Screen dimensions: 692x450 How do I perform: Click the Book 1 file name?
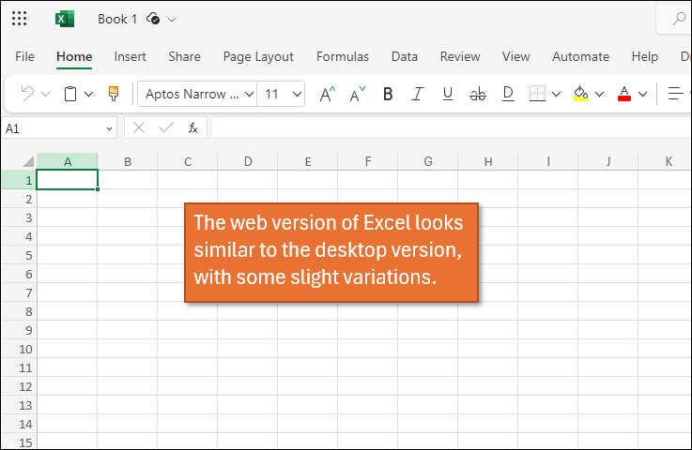pos(117,19)
